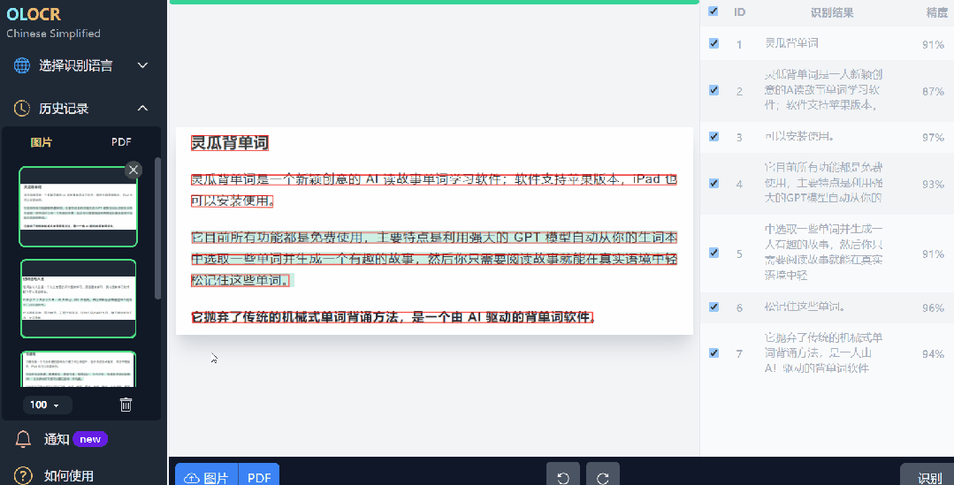Select result text 可以安装使用。
The height and width of the screenshot is (485, 954).
click(x=799, y=136)
